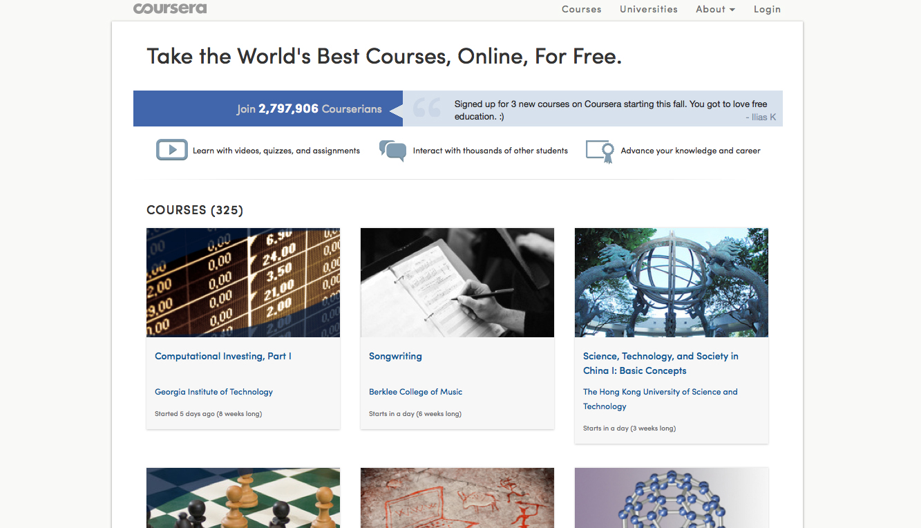Click the Login link

[x=767, y=9]
